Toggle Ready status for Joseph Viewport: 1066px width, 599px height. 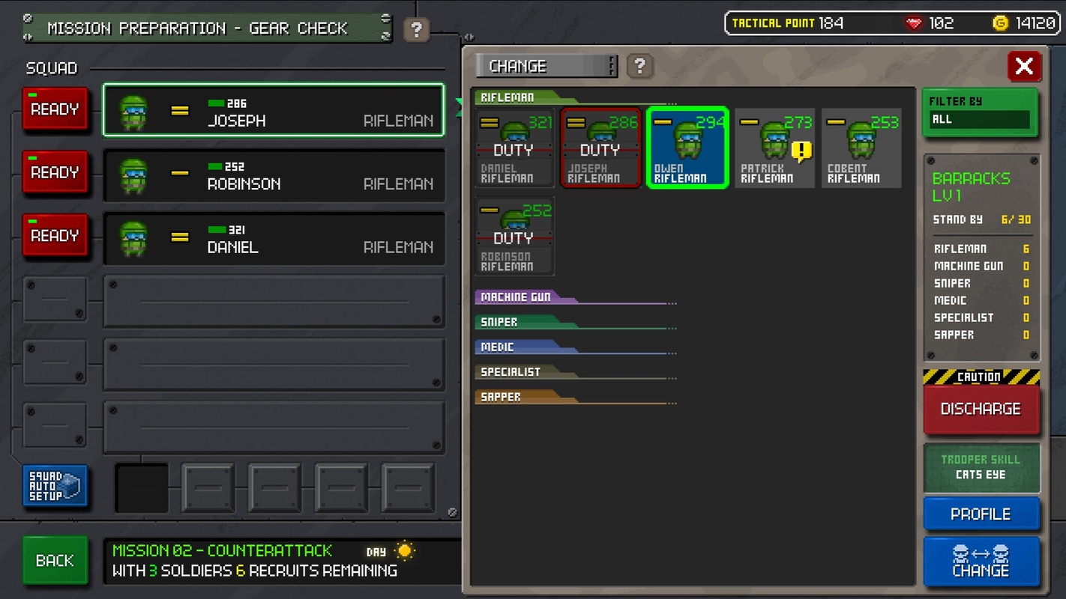pyautogui.click(x=55, y=109)
